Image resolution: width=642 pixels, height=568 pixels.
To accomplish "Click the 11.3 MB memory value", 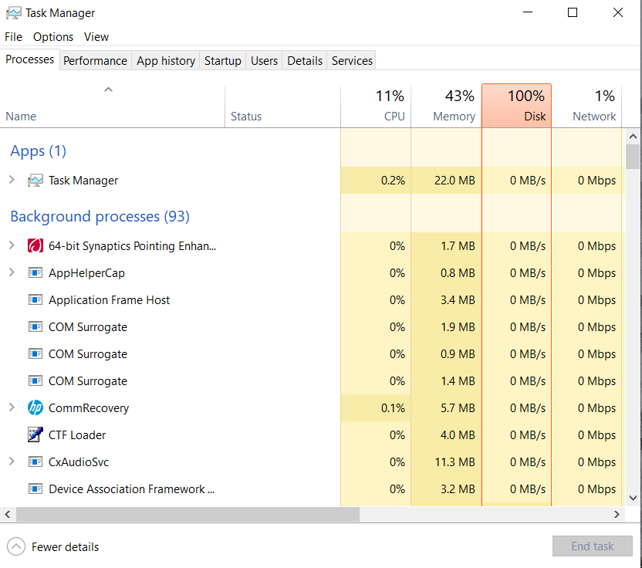I will (454, 462).
